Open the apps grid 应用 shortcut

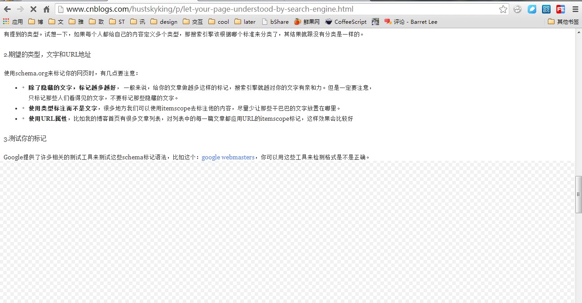13,22
